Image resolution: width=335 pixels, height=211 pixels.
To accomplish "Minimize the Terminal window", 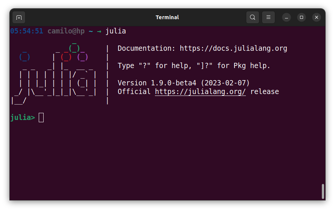I will 286,17.
